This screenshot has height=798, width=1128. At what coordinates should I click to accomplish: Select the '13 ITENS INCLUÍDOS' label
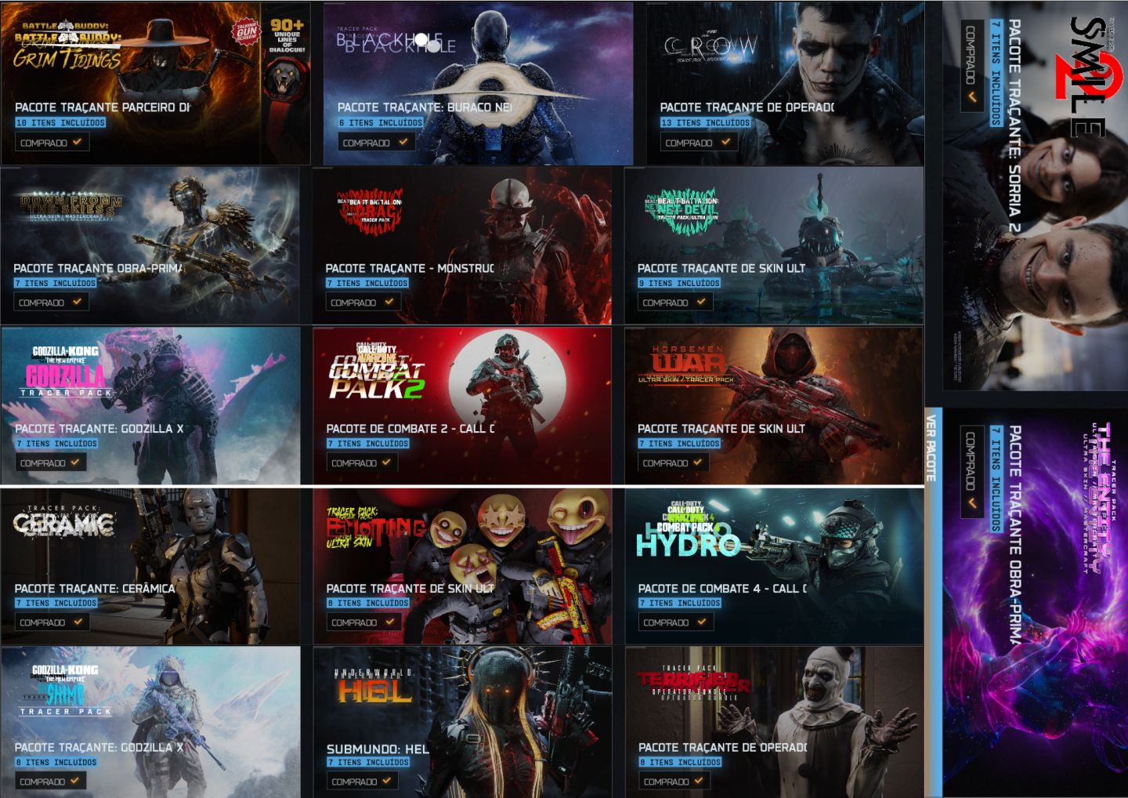coord(705,122)
